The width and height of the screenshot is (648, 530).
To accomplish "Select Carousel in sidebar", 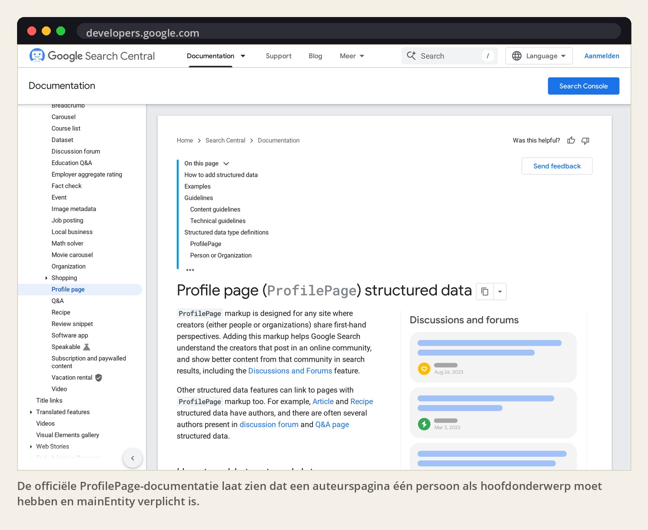I will (x=64, y=117).
